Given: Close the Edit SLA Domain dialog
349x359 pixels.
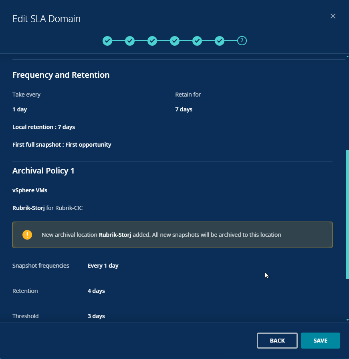Looking at the screenshot, I should [x=333, y=16].
